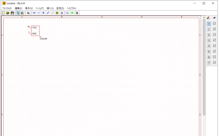Create a new schematic with the New icon

[3, 13]
